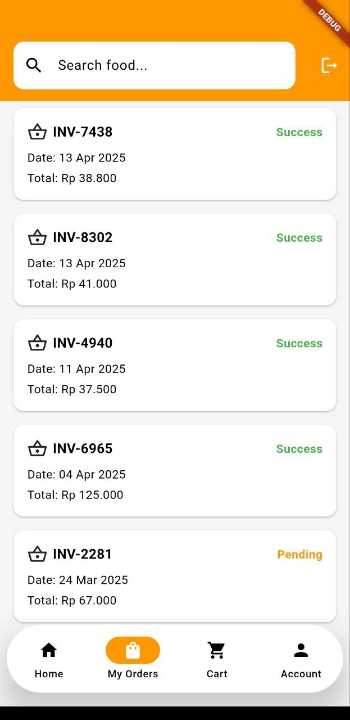Open order INV-7438 title
Viewport: 350px width, 720px height.
pos(83,132)
